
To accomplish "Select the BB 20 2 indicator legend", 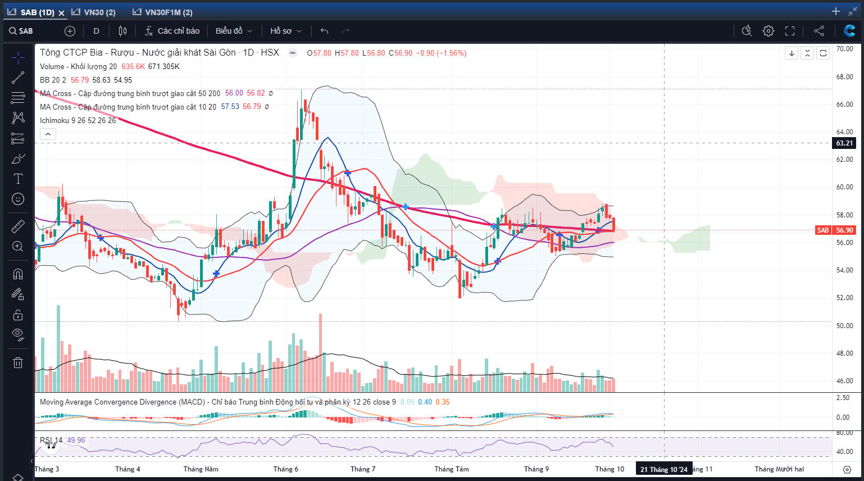I will [53, 80].
